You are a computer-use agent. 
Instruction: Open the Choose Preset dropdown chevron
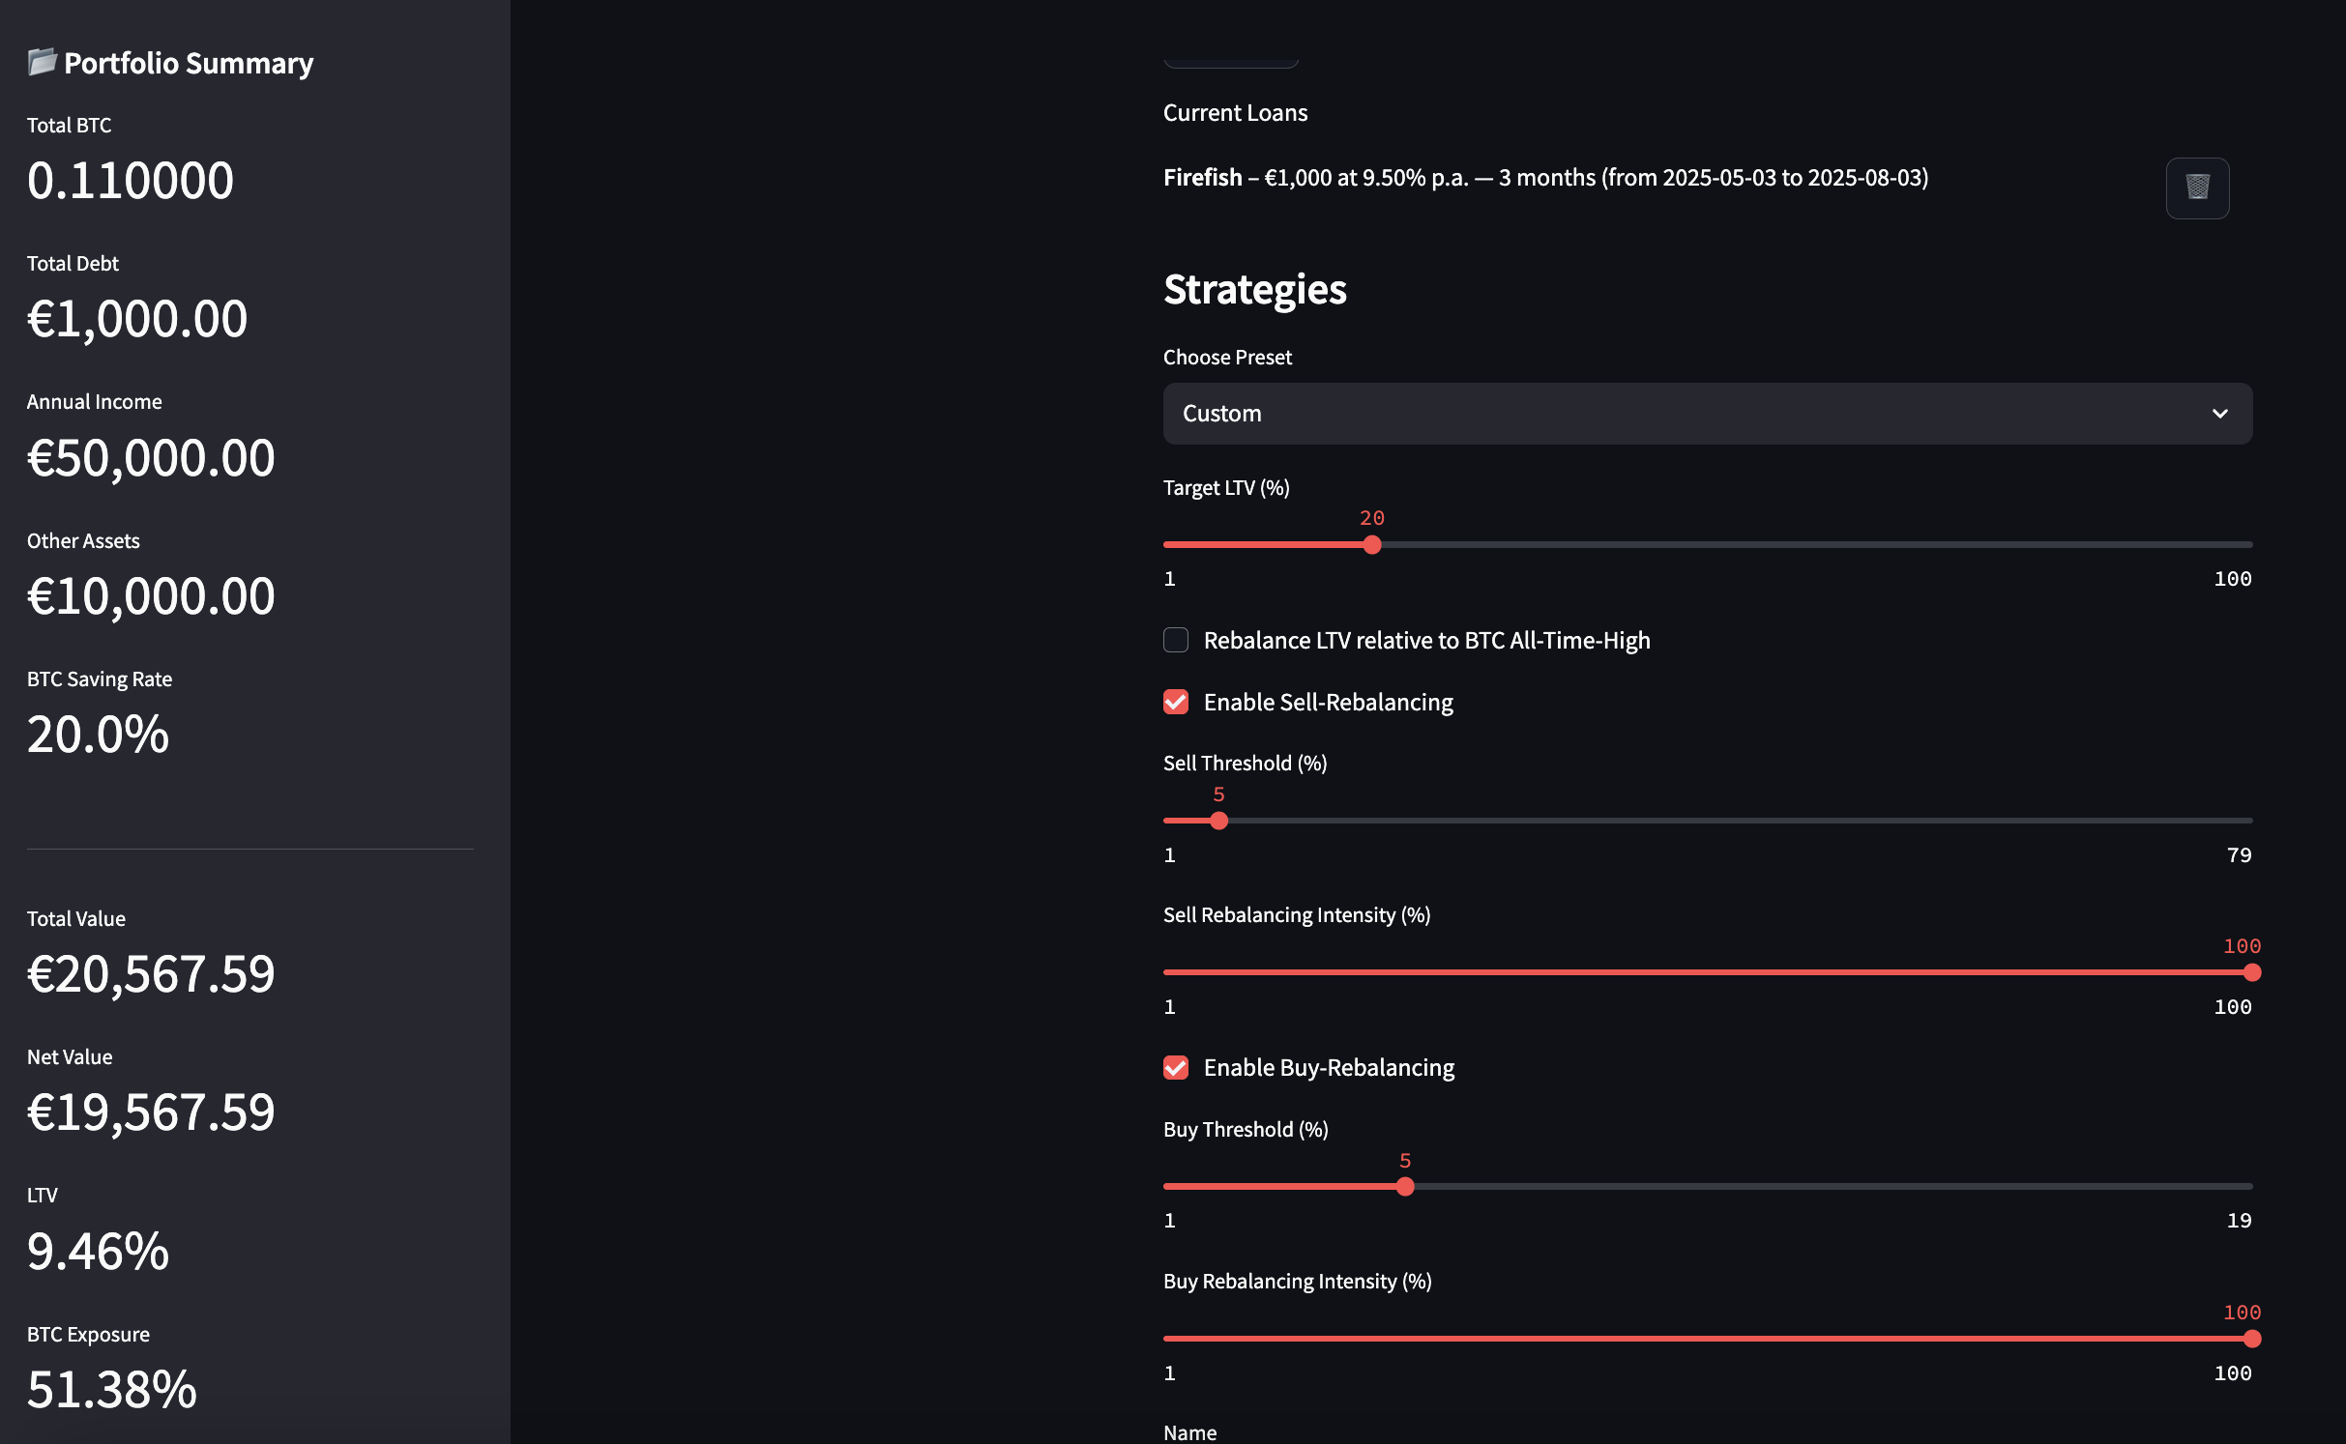click(x=2219, y=414)
